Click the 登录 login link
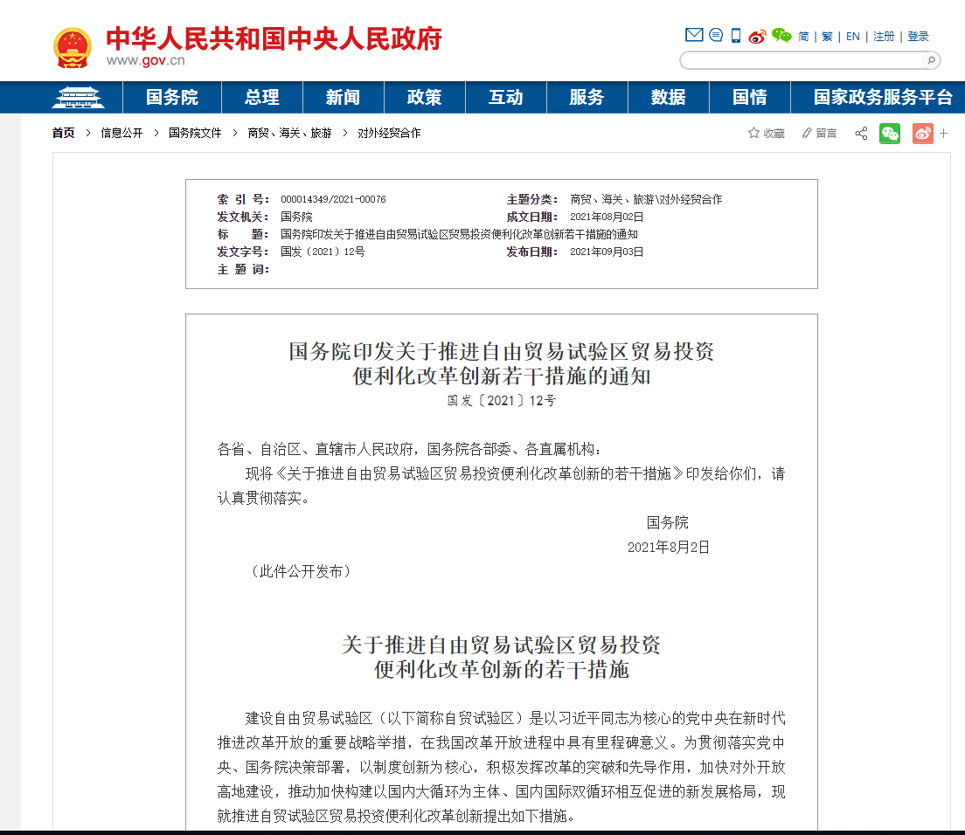 pyautogui.click(x=918, y=37)
